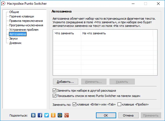Toggle «Заменять при наборе в другой раскладке» checkbox
This screenshot has width=165, height=121.
(x=54, y=91)
